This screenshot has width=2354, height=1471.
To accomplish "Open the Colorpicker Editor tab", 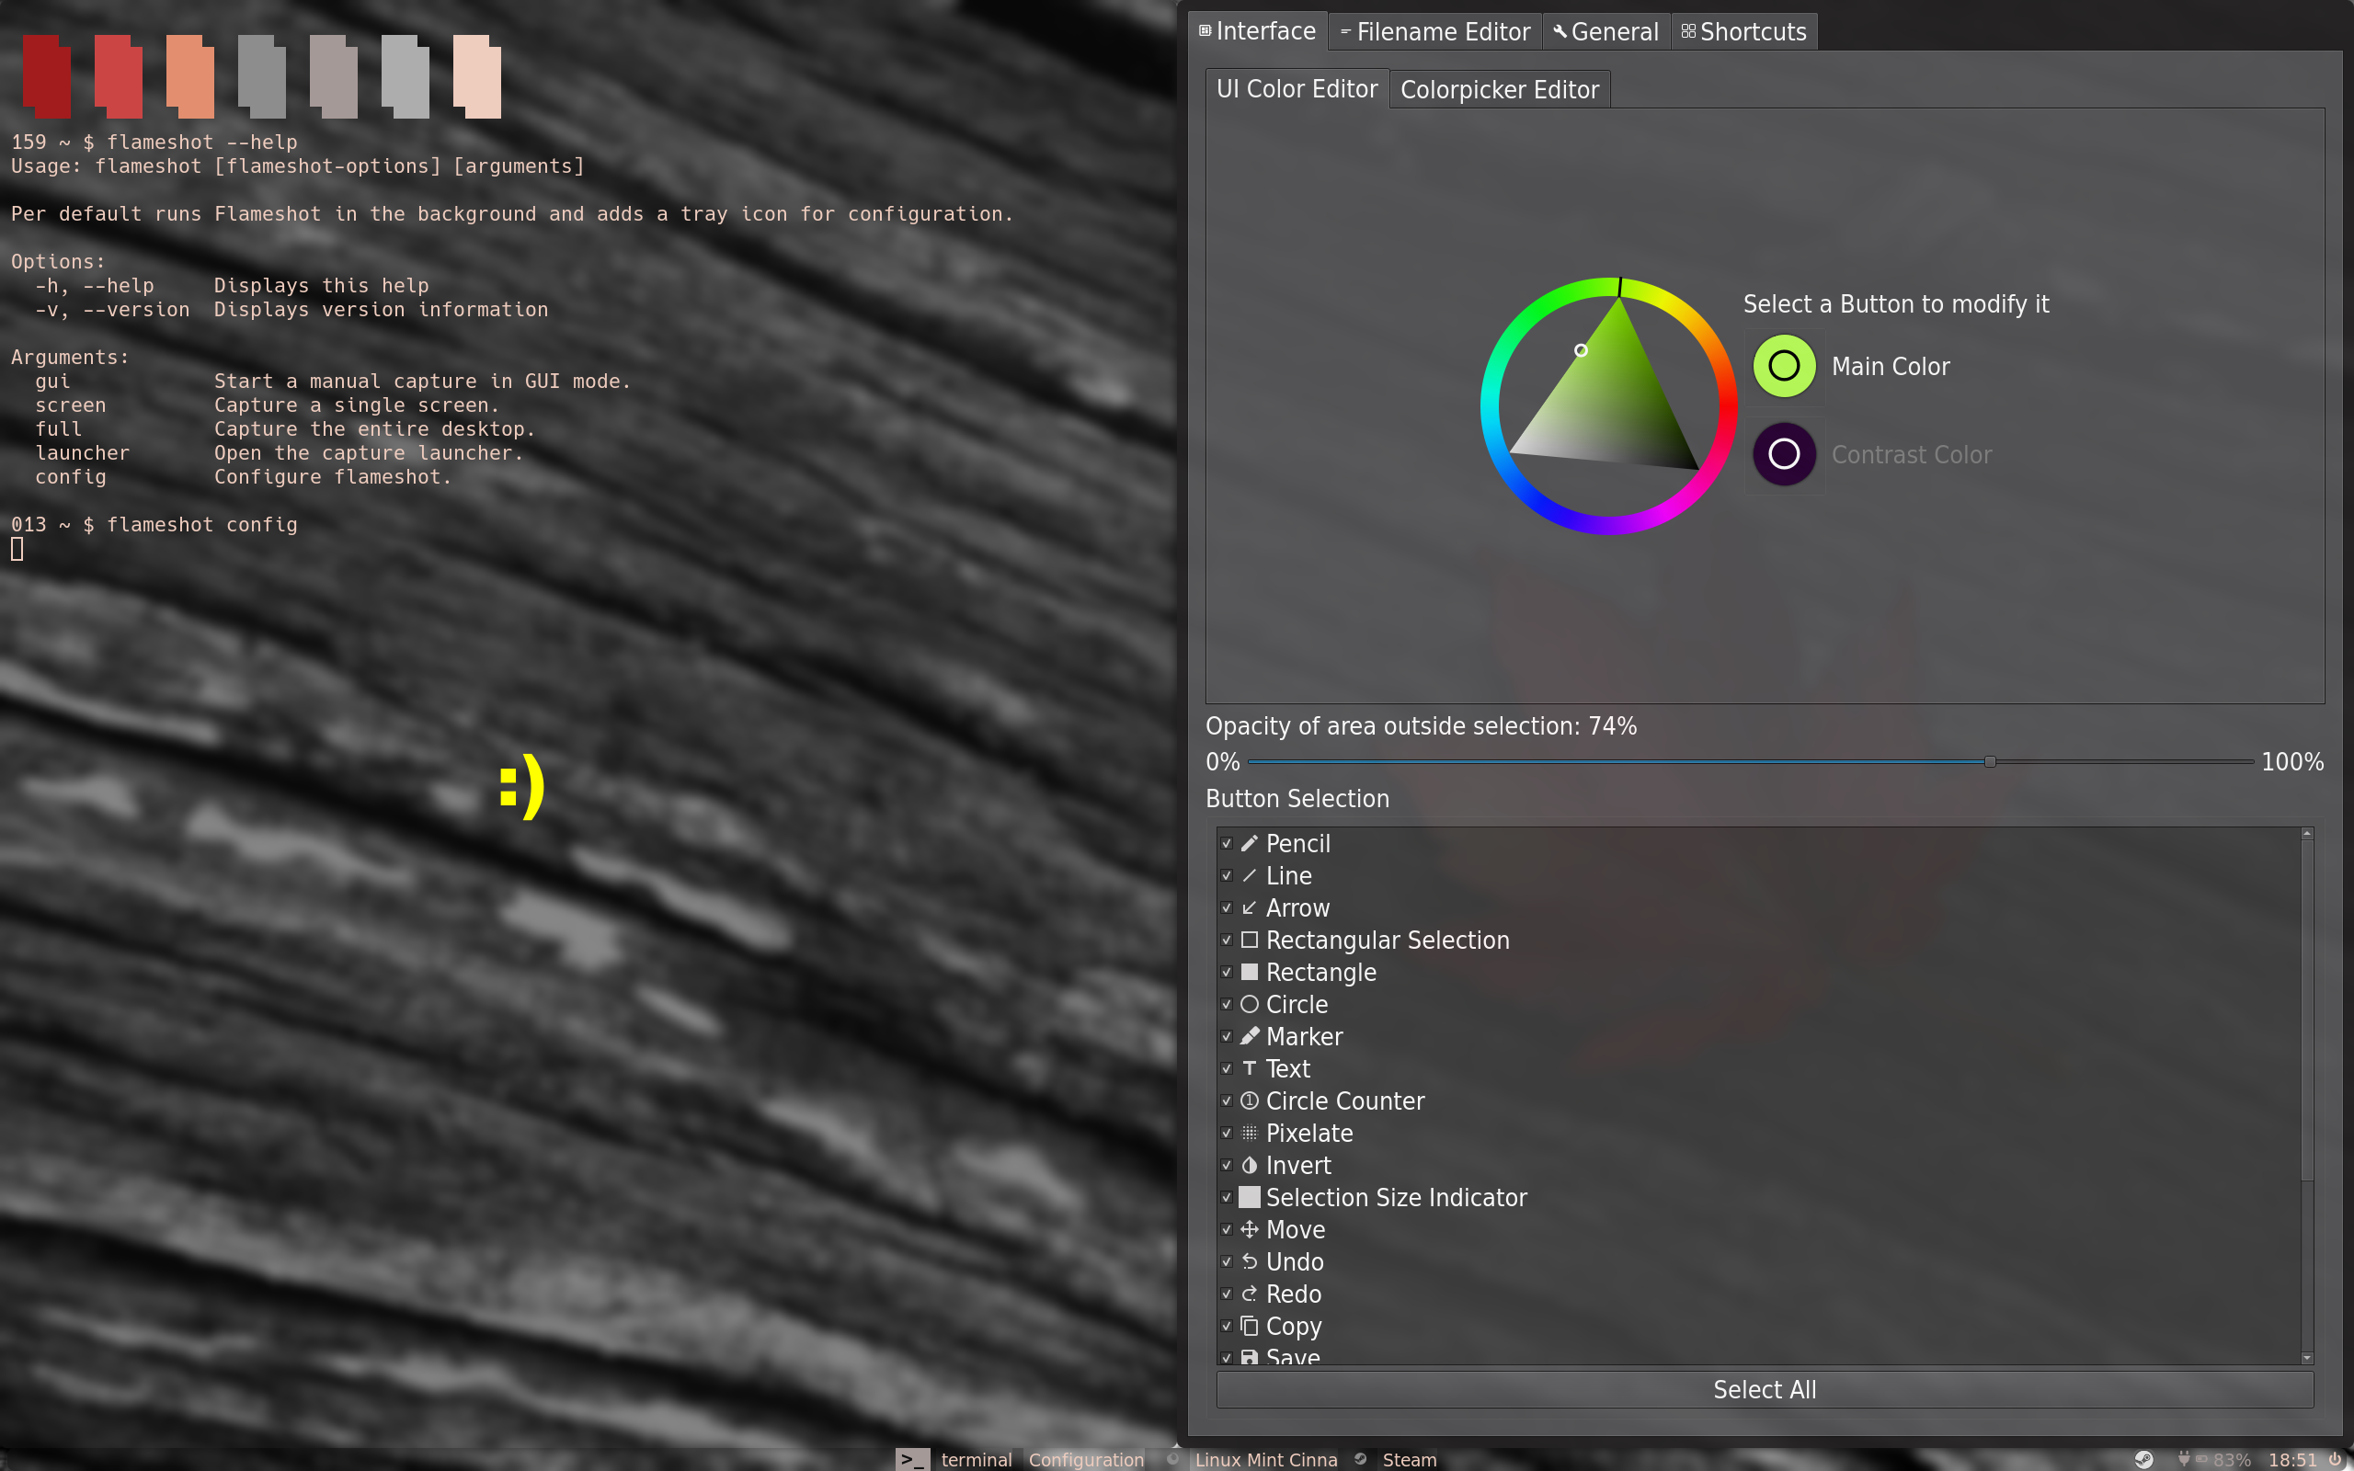I will pyautogui.click(x=1499, y=89).
